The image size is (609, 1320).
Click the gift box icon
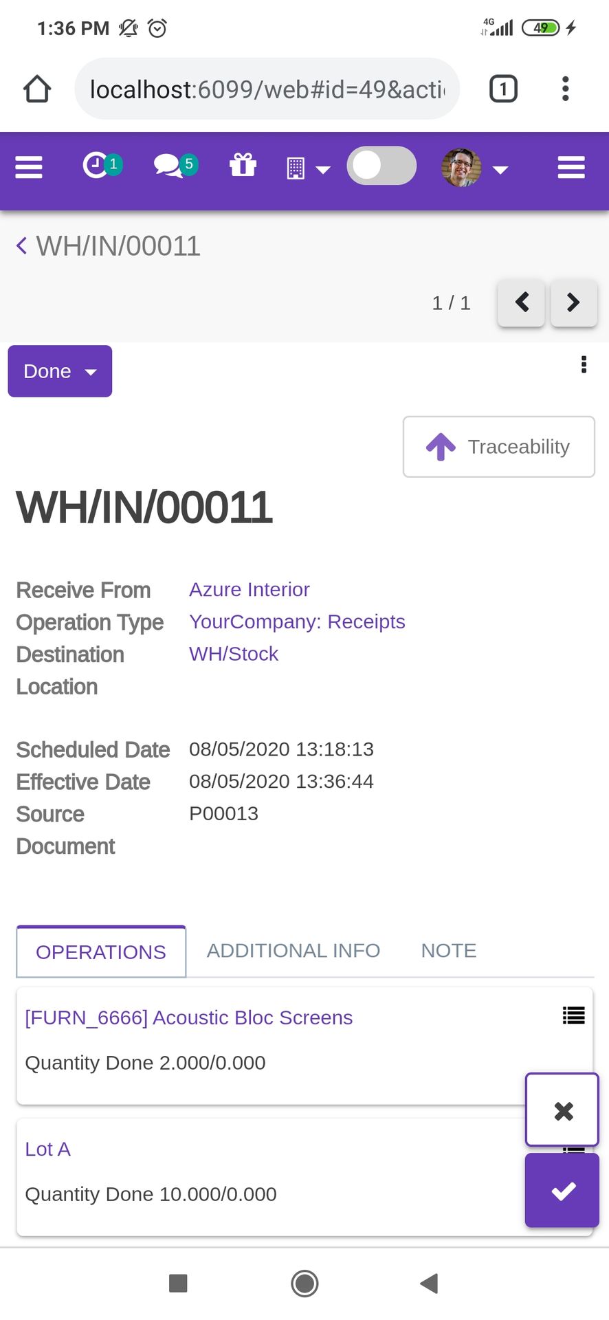click(x=243, y=165)
